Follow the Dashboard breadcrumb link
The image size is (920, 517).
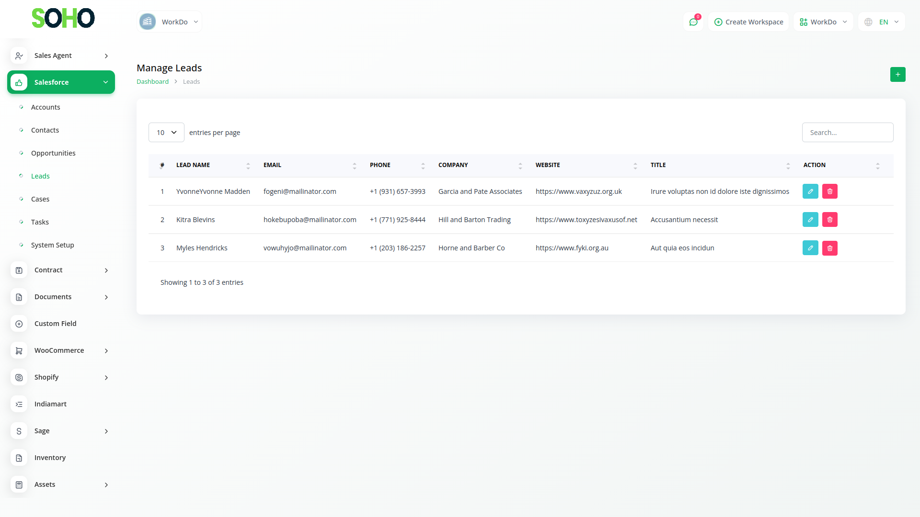[152, 82]
